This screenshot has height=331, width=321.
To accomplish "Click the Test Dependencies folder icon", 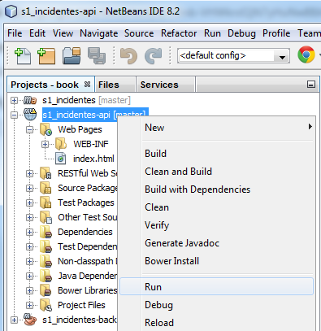I will [46, 246].
